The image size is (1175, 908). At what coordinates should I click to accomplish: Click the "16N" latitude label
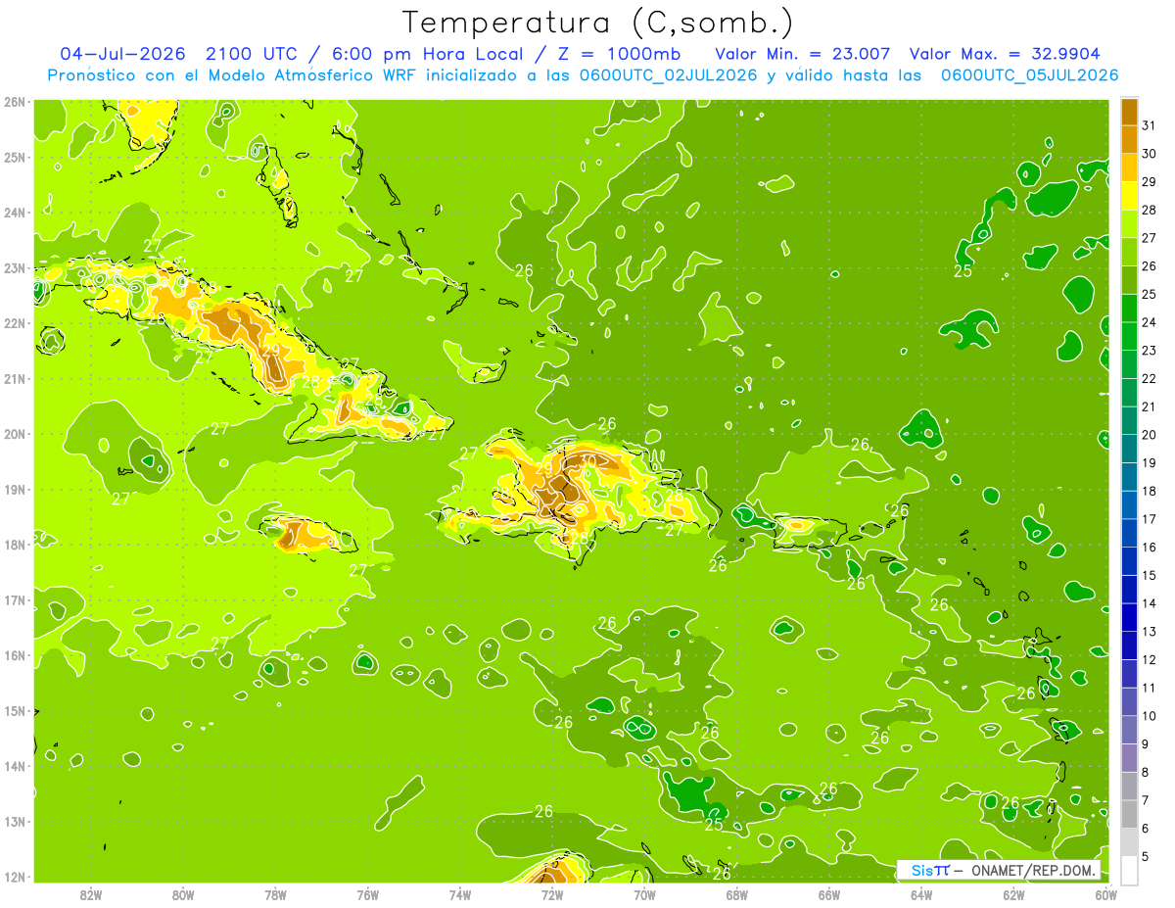(x=15, y=655)
